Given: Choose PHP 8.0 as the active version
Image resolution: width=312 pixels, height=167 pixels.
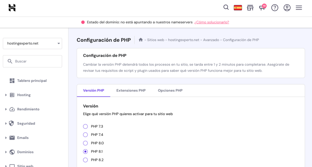Looking at the screenshot, I should [x=85, y=143].
